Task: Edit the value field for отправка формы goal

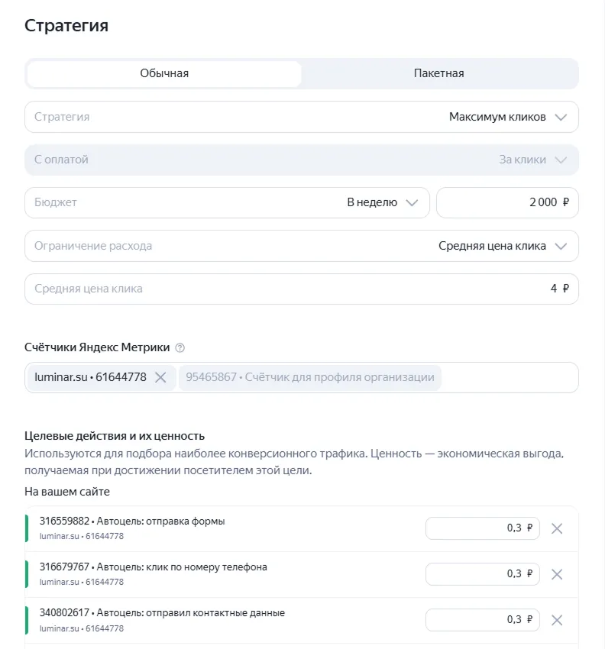Action: coord(482,528)
